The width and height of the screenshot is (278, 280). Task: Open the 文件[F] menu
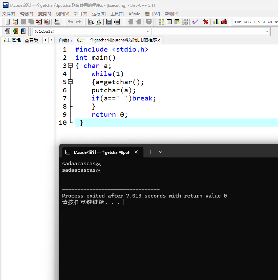tap(9, 14)
